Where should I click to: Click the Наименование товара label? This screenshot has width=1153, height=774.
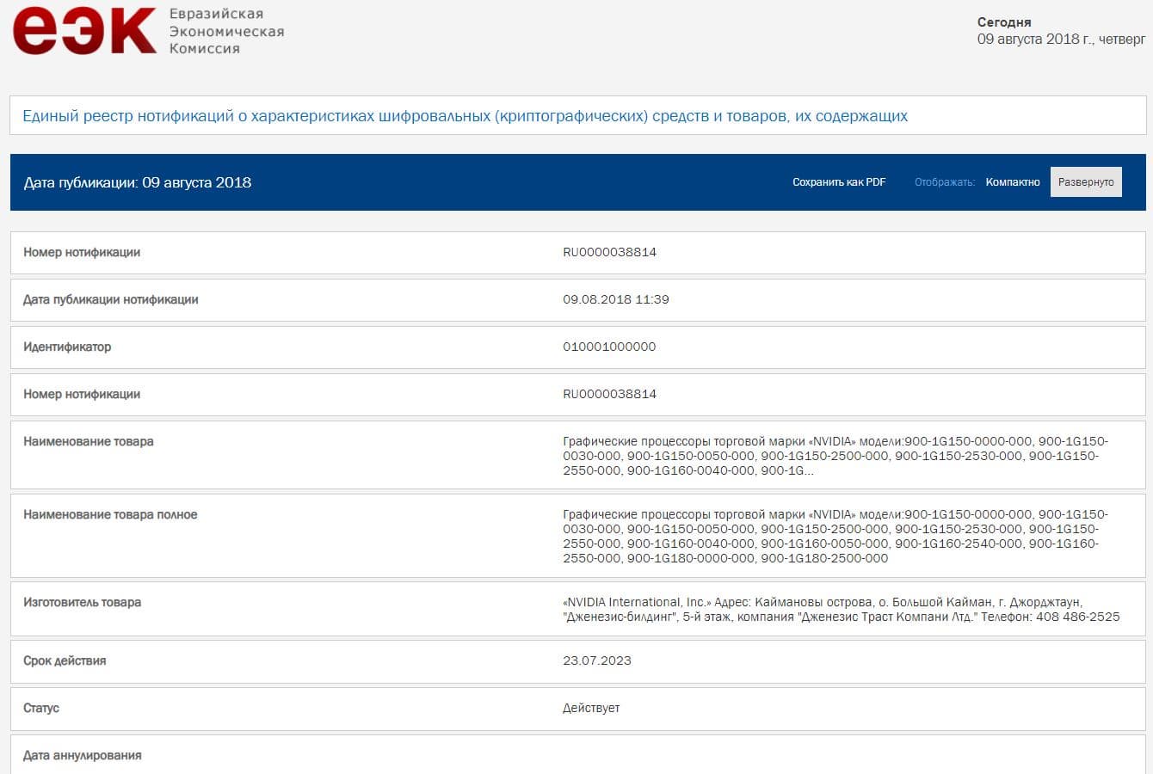pos(89,441)
